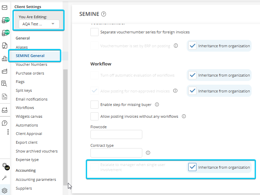Click the settings menu vertical scrollbar
Viewport: 260px width, 195px height.
pyautogui.click(x=65, y=128)
